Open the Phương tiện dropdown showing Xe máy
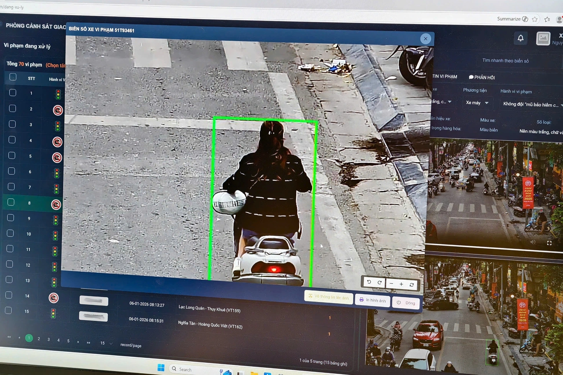Viewport: 563px width, 375px height. pyautogui.click(x=477, y=103)
